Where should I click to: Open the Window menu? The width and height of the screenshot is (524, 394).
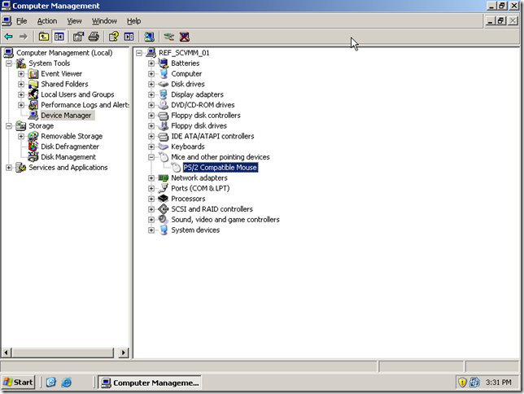click(x=104, y=21)
